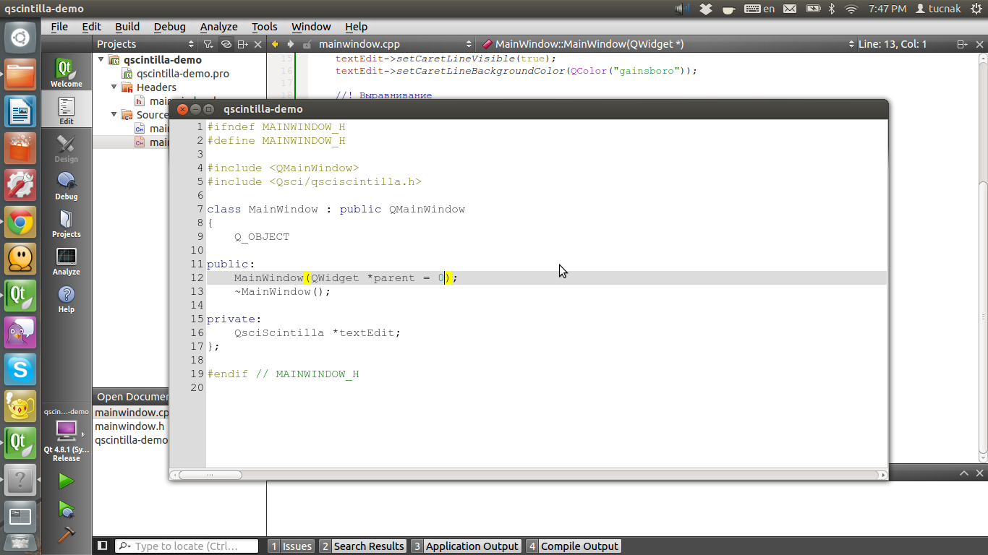Build the project with the hammer icon

pos(67,535)
